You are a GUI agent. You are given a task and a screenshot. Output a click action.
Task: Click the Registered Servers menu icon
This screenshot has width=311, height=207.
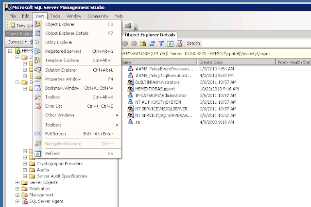point(37,51)
